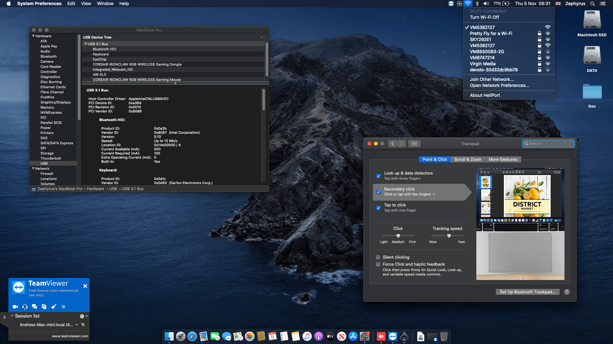The height and width of the screenshot is (344, 613).
Task: Click the USB Device Tree sort chevron
Action: [x=261, y=37]
